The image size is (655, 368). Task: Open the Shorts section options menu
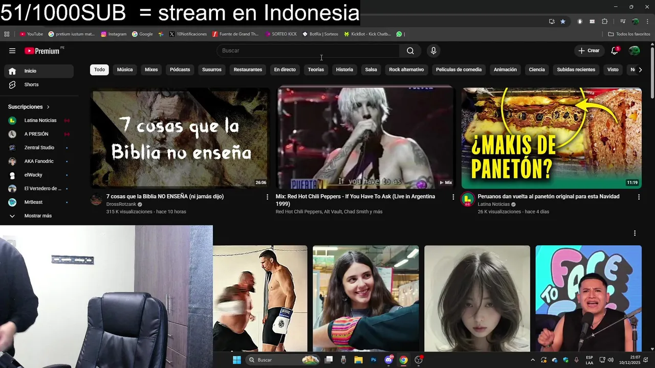(x=635, y=233)
